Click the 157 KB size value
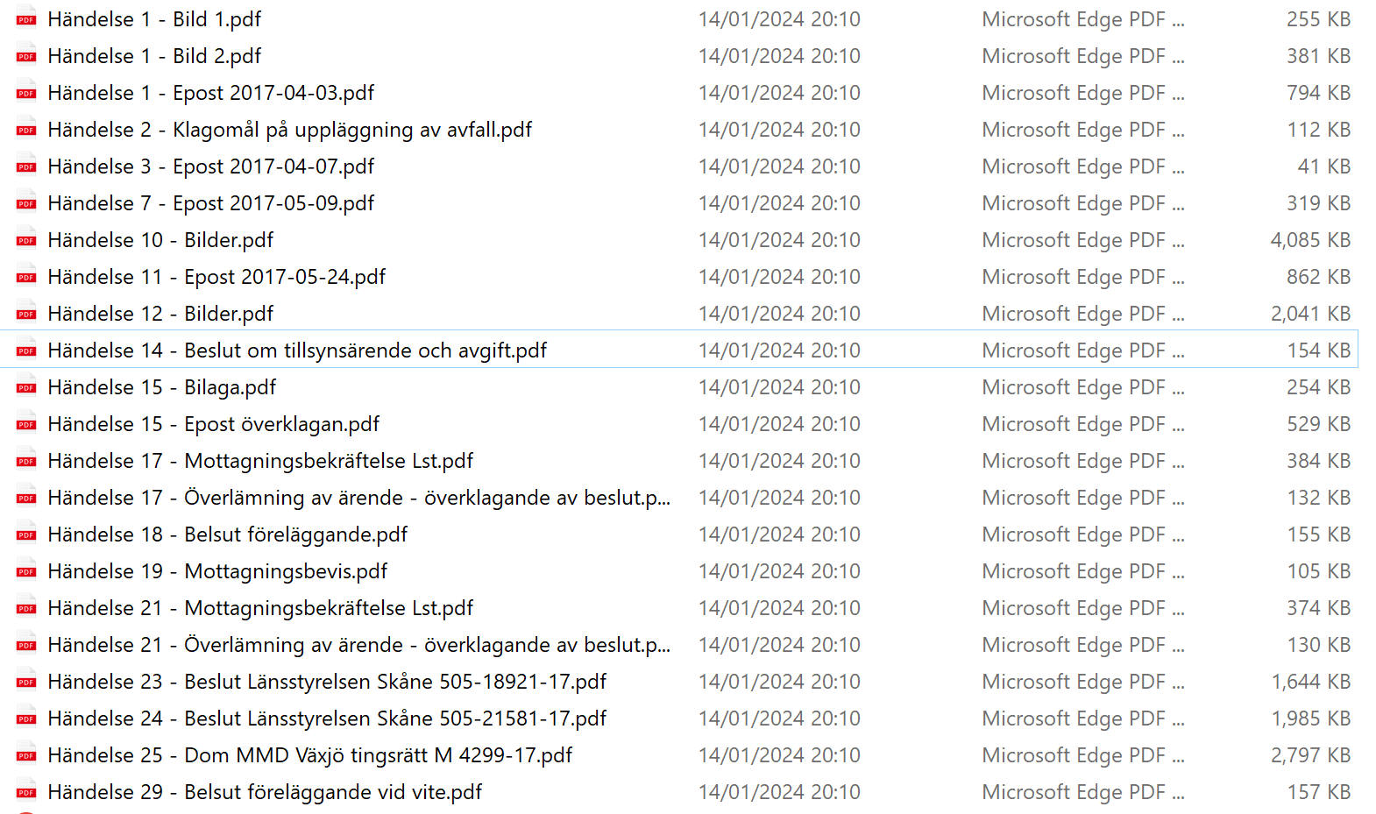 pos(1319,792)
